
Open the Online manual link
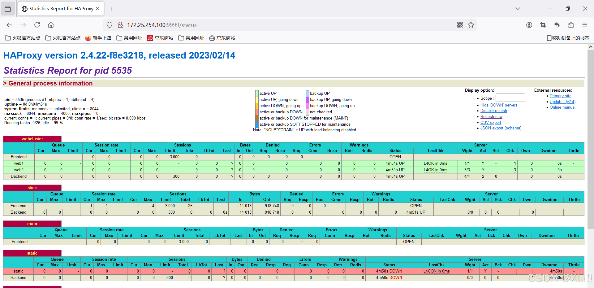(562, 107)
